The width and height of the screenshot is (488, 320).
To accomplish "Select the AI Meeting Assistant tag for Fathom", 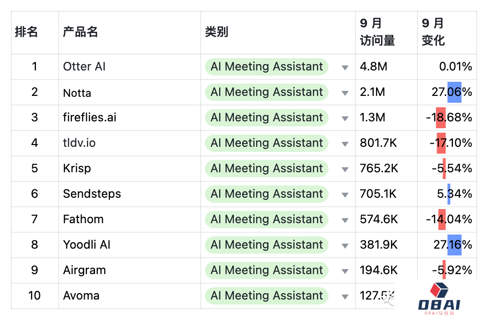I will coord(267,220).
